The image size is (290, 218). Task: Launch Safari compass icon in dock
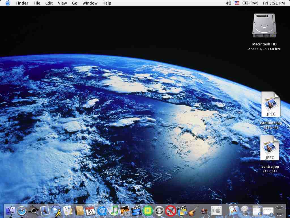click(22, 211)
